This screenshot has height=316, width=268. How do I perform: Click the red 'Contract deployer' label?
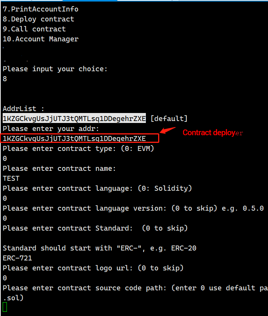pos(212,133)
